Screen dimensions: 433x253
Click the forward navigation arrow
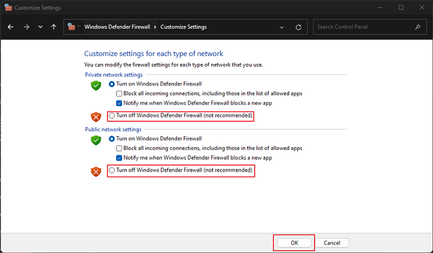click(26, 27)
